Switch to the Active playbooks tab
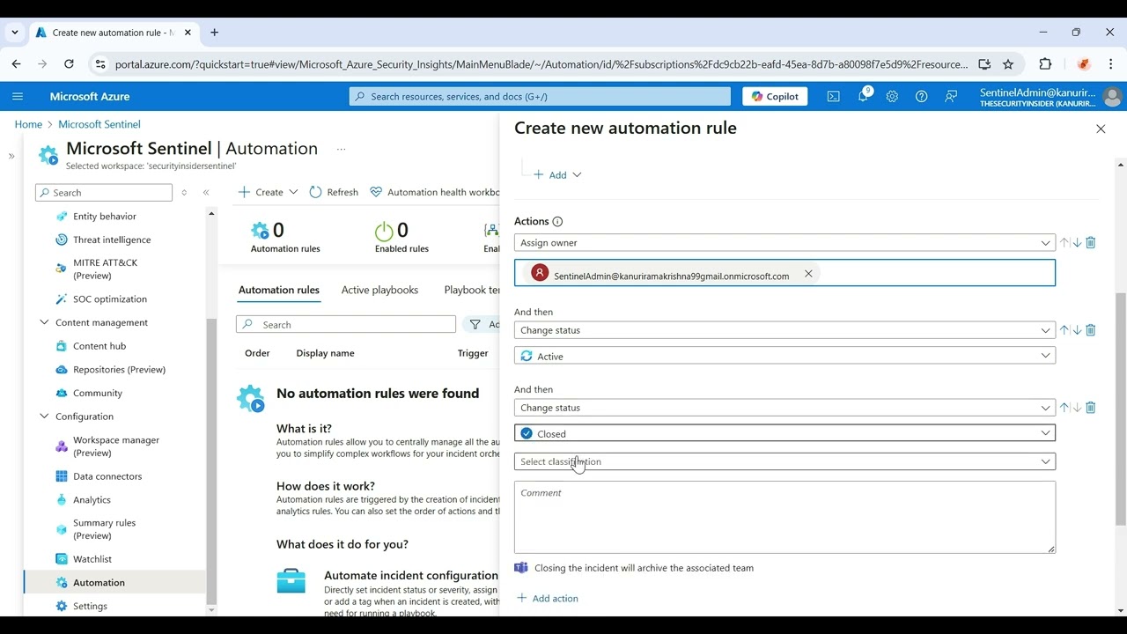The image size is (1127, 634). coord(379,290)
